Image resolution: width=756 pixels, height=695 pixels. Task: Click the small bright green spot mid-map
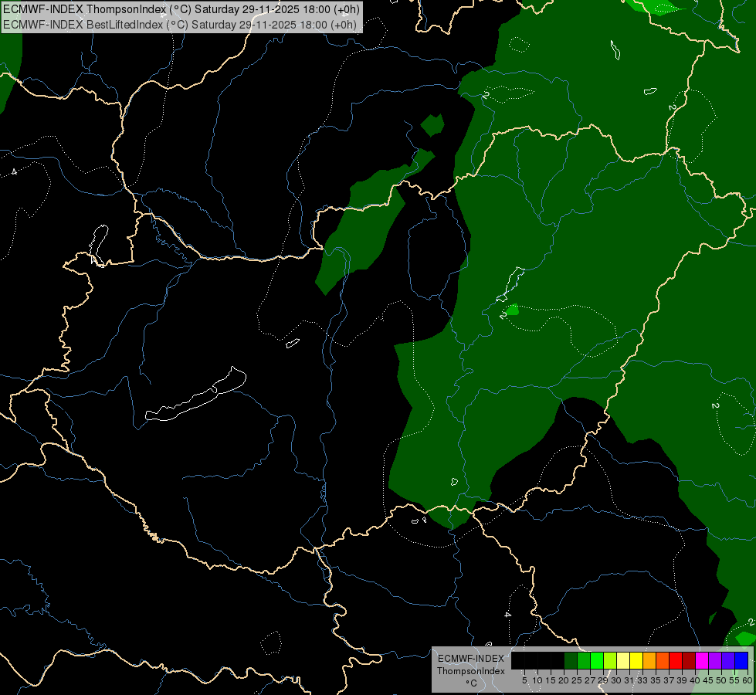click(512, 309)
